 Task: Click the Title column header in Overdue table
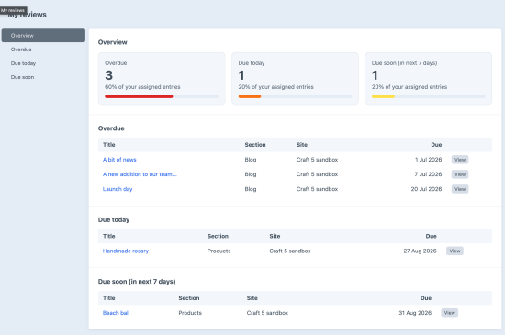[x=109, y=145]
